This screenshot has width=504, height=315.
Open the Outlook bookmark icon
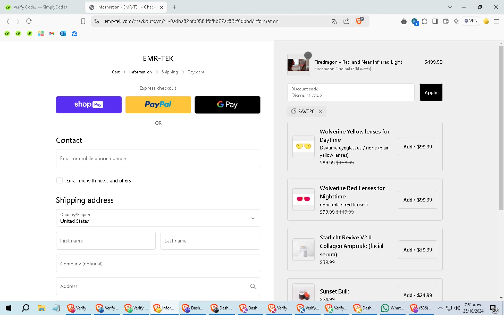(x=63, y=33)
